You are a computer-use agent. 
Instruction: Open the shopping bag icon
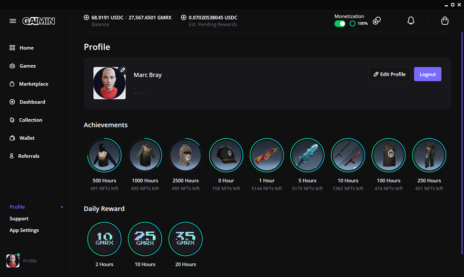pos(444,21)
